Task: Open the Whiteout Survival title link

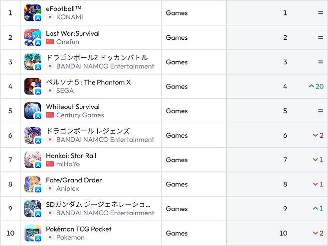Action: pyautogui.click(x=73, y=107)
